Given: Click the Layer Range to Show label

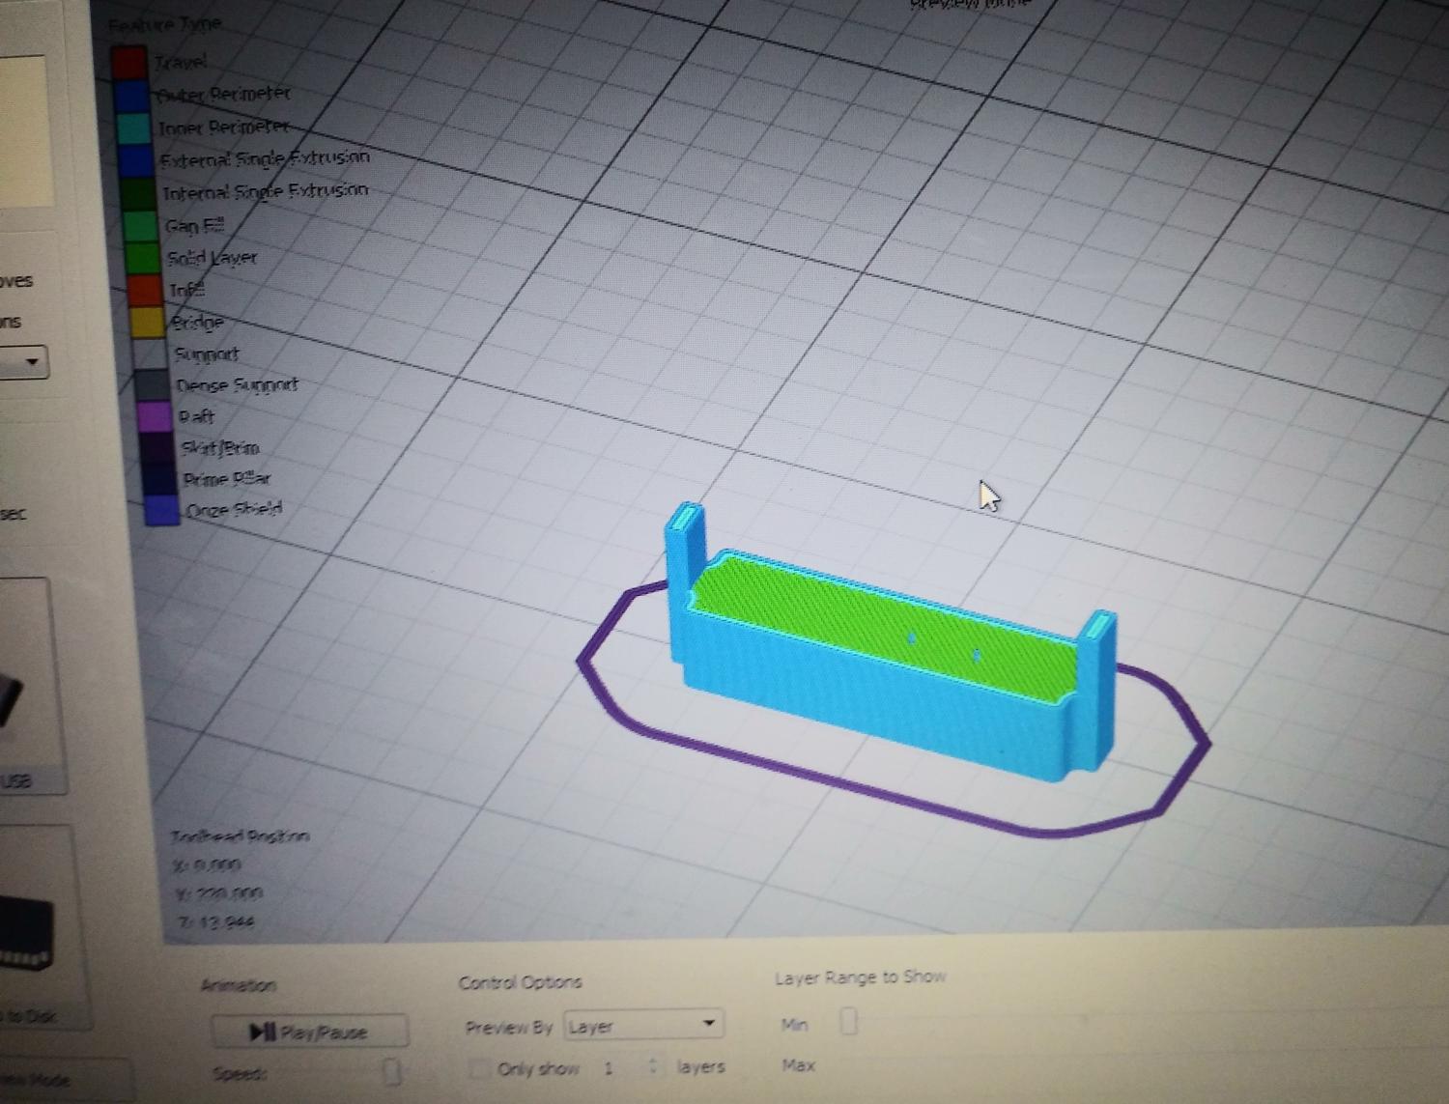Looking at the screenshot, I should (x=860, y=977).
